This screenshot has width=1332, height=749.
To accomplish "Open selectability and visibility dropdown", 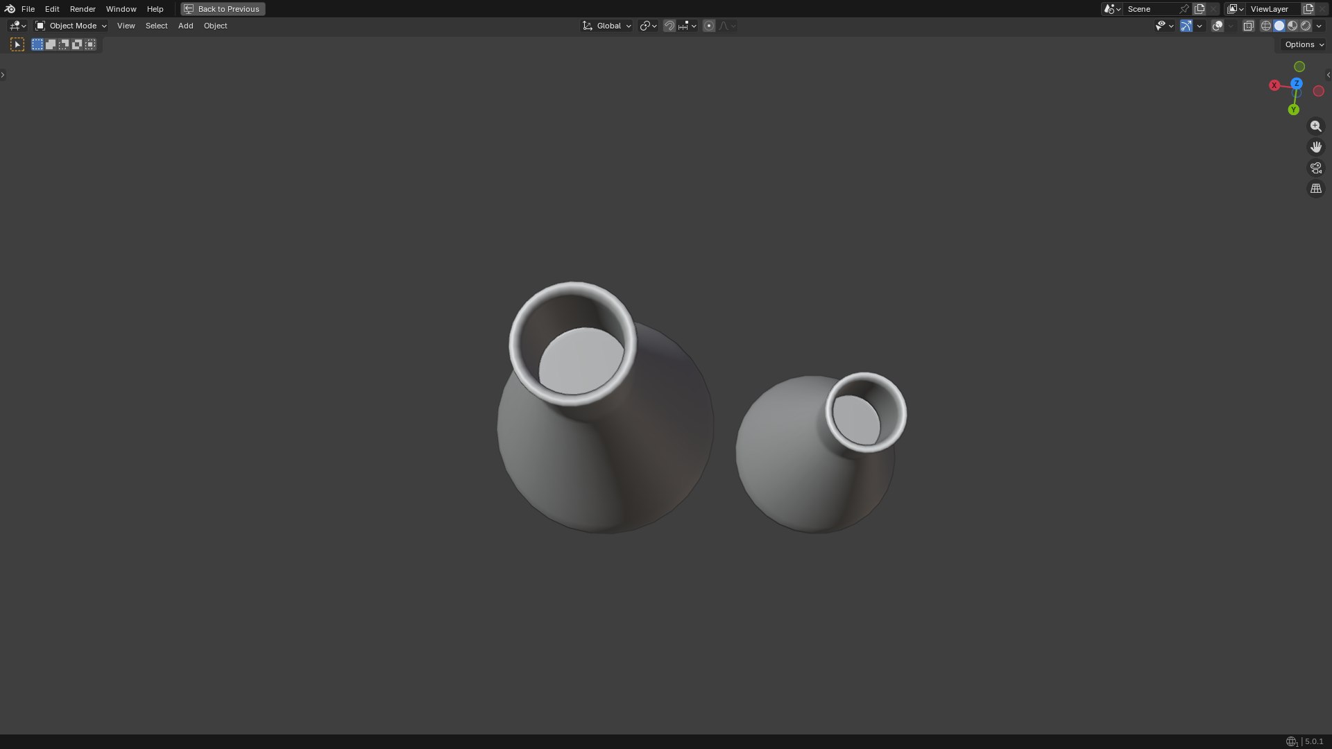I will pos(1164,26).
